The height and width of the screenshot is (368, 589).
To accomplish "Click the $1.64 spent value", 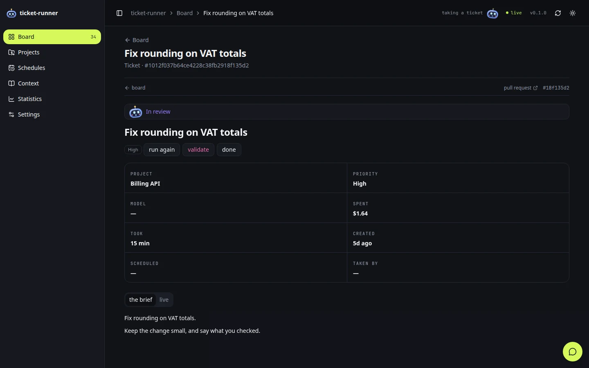I will [360, 213].
